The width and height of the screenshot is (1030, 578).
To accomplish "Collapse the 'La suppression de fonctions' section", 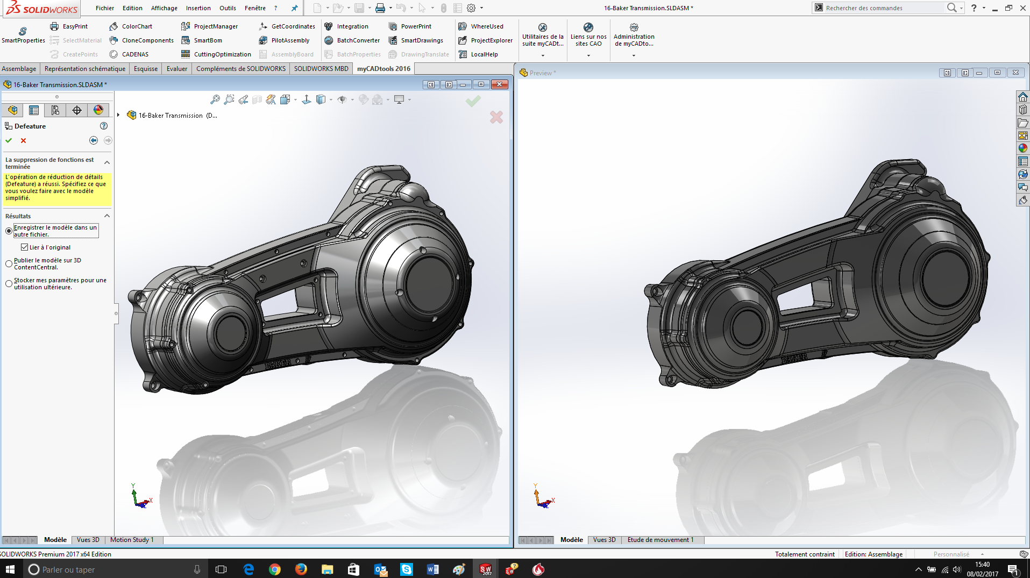I will coord(107,162).
